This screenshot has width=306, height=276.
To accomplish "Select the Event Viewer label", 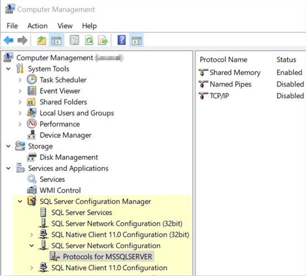I will click(x=60, y=91).
